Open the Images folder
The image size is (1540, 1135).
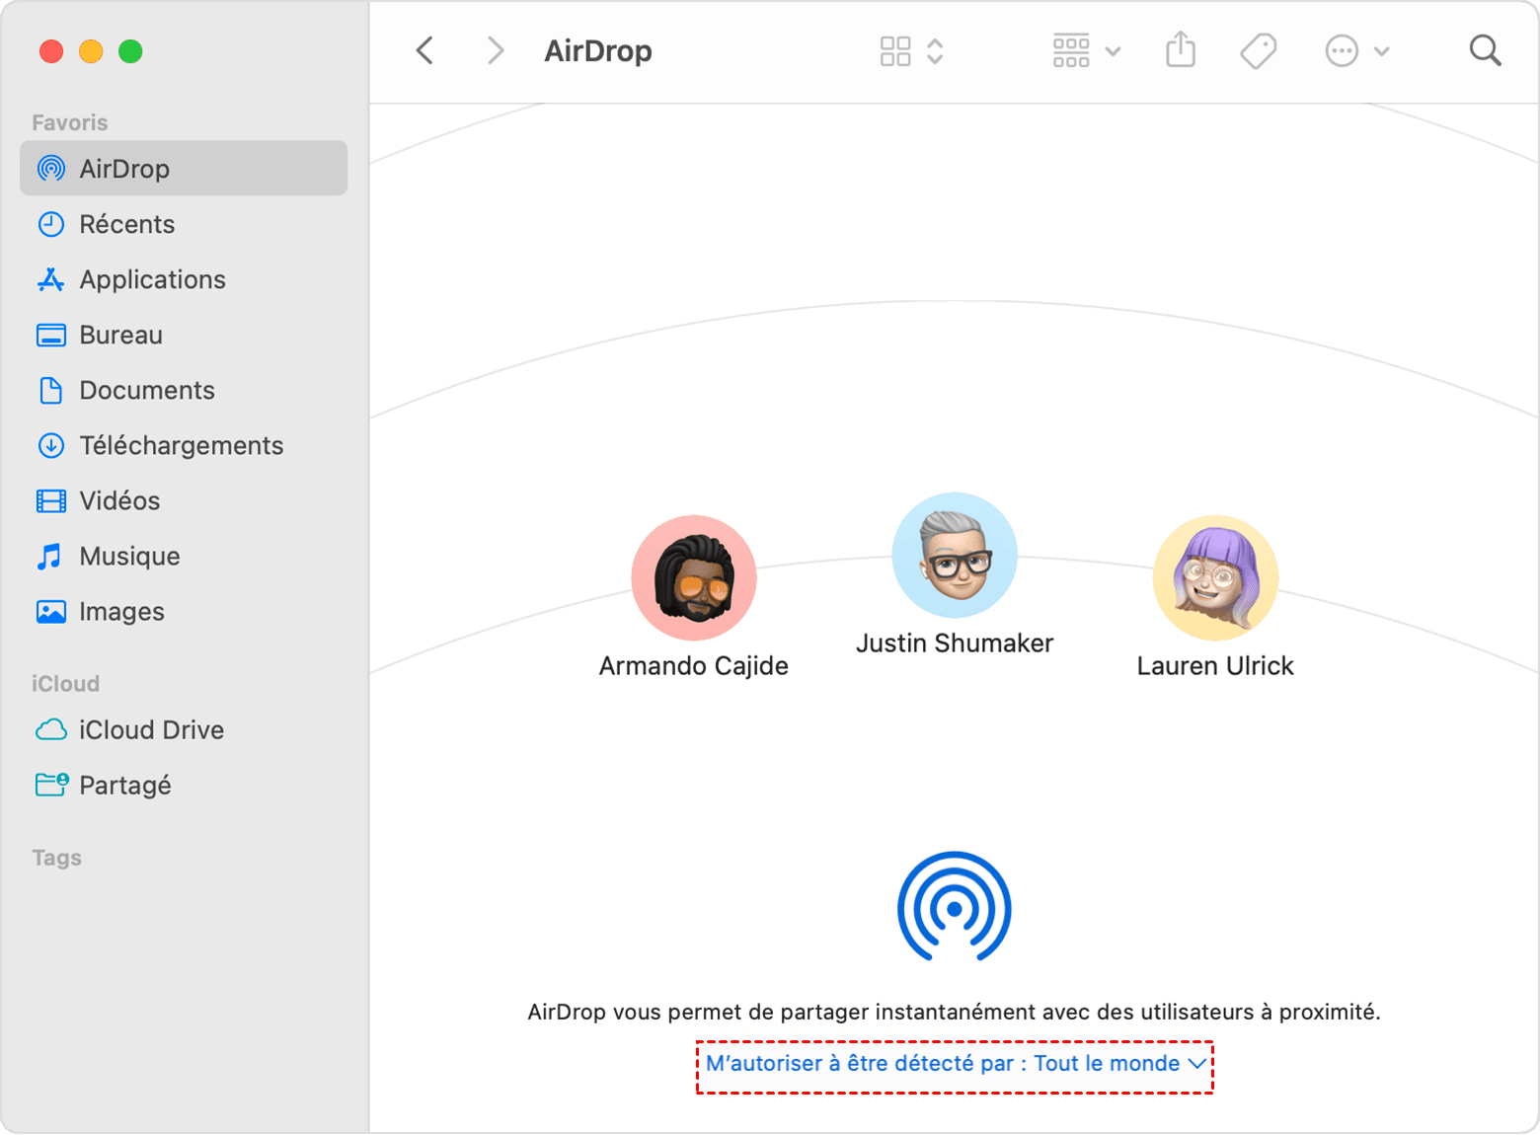[184, 611]
